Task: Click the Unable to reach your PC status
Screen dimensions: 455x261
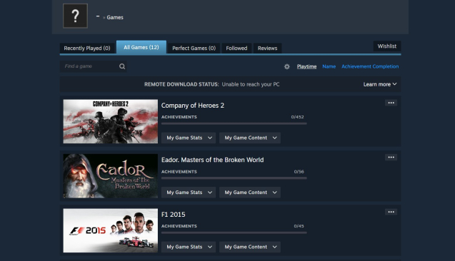Action: pyautogui.click(x=251, y=84)
